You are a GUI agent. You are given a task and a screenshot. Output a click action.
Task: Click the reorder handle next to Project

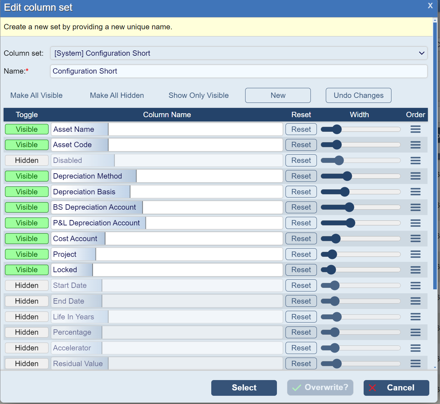[x=415, y=254]
